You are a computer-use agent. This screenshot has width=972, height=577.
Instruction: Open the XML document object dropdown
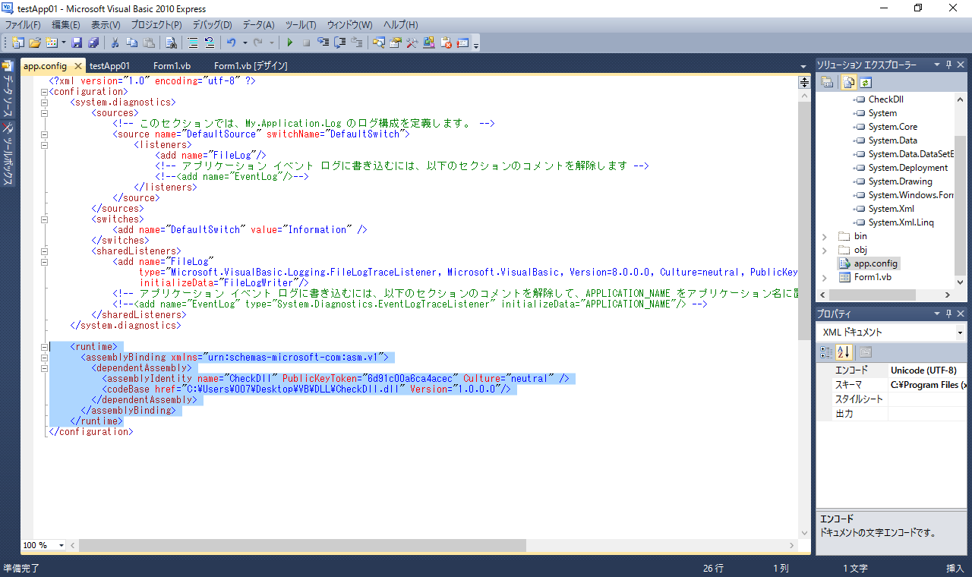[960, 333]
